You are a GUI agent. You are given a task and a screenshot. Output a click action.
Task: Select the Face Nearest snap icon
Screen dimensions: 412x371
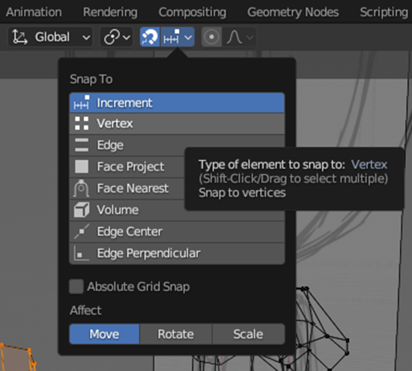pos(82,188)
